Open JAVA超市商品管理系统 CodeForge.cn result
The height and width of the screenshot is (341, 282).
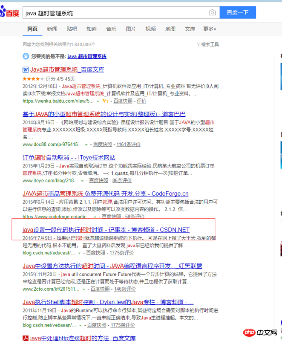click(x=105, y=194)
